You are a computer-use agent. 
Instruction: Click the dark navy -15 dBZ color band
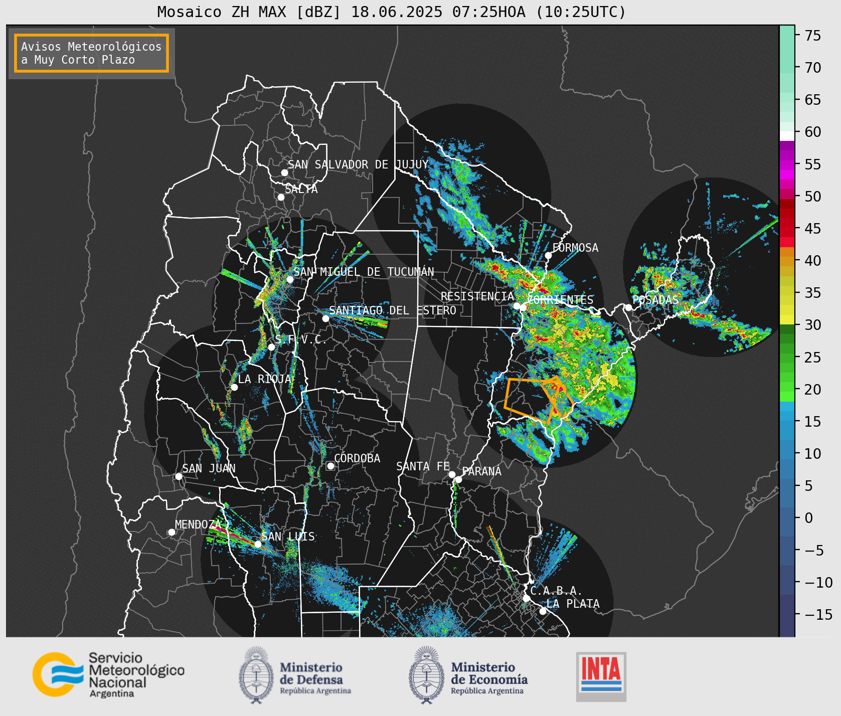(x=787, y=615)
